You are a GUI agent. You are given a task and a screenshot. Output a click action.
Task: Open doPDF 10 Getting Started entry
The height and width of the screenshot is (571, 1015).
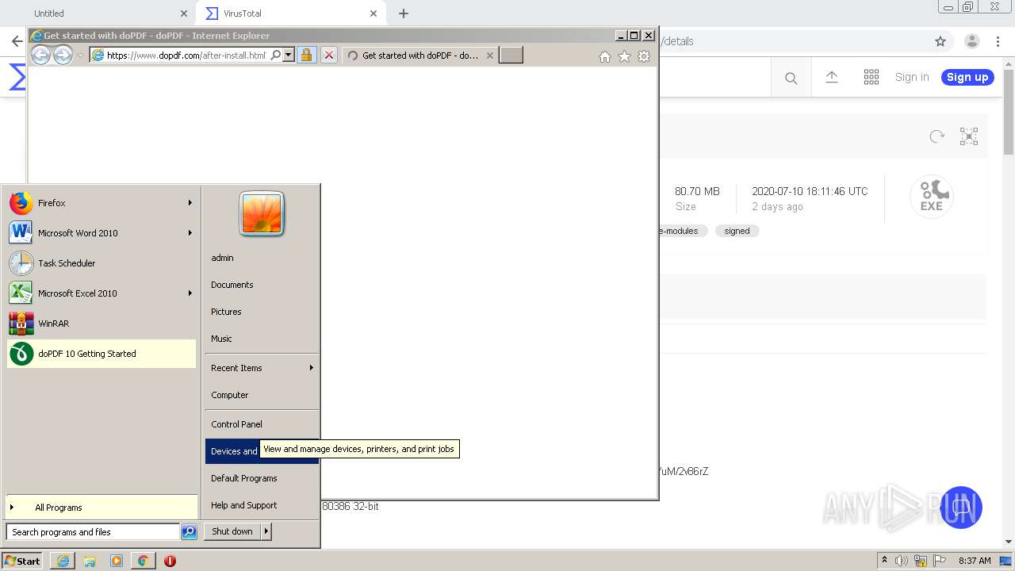[101, 354]
